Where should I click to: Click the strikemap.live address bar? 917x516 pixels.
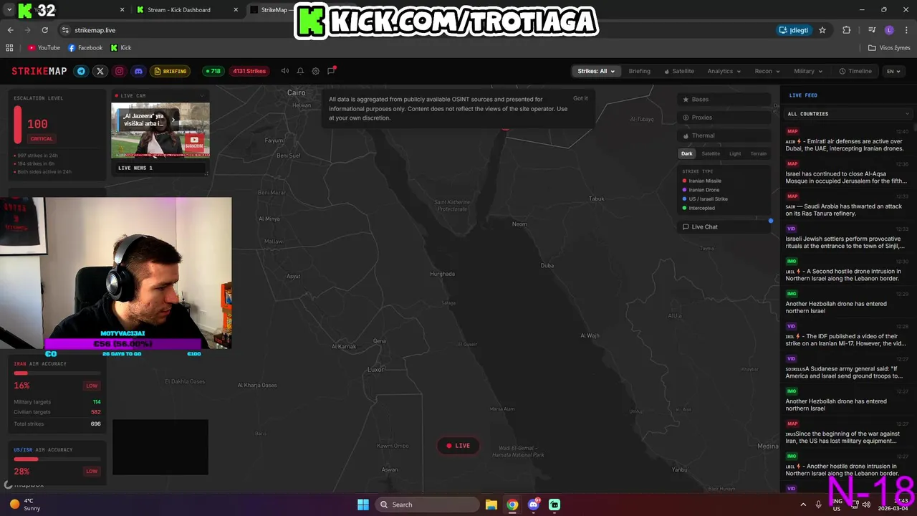(x=416, y=30)
